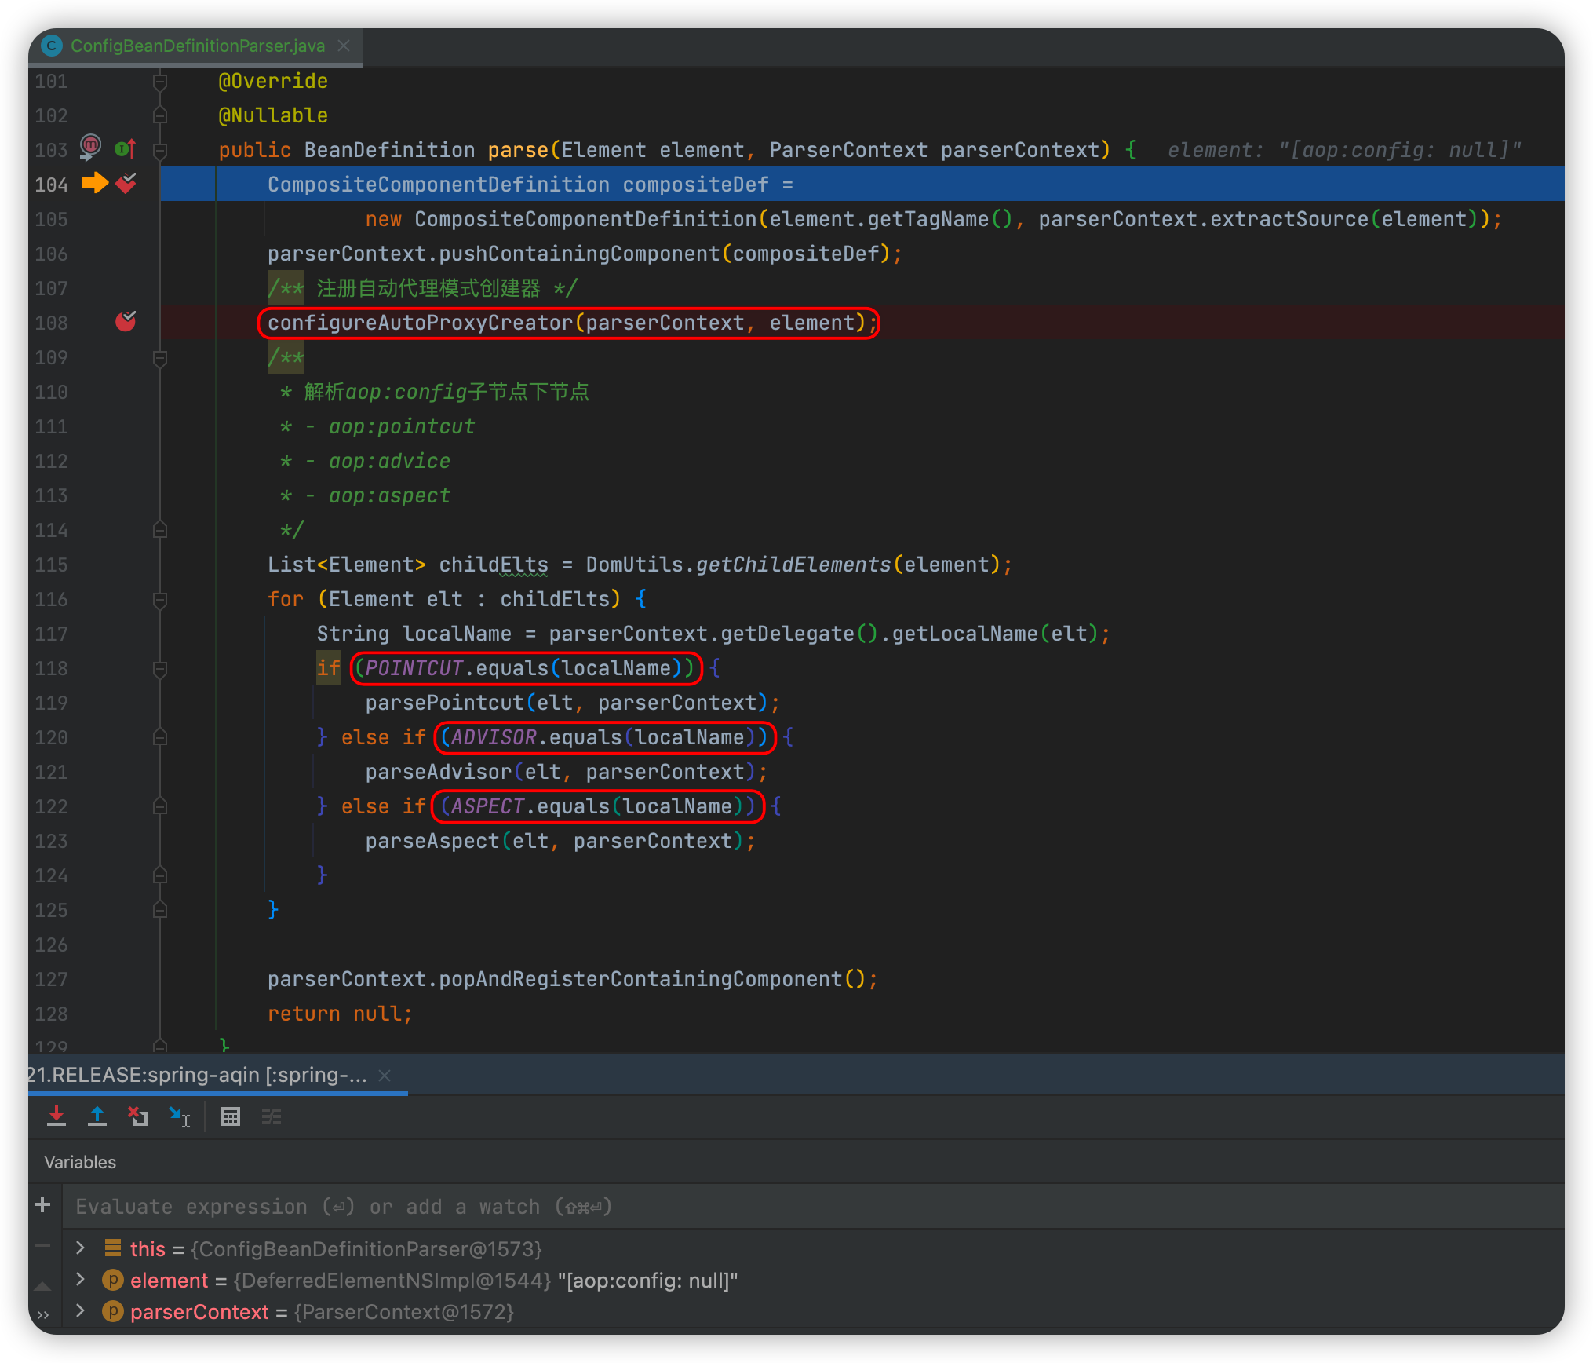The height and width of the screenshot is (1363, 1593).
Task: Select the spring-aqin debug session tab
Action: point(196,1075)
